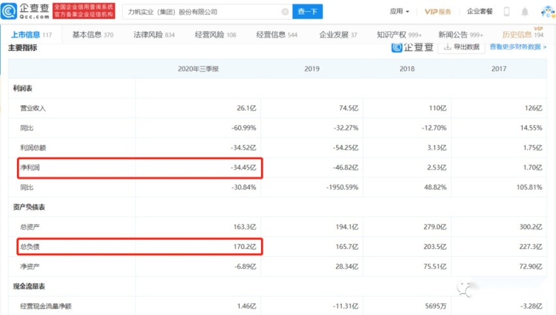Switch to 经营信息 tab

[277, 35]
